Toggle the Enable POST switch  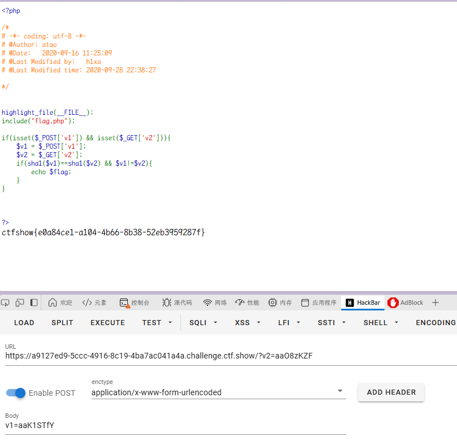(16, 393)
